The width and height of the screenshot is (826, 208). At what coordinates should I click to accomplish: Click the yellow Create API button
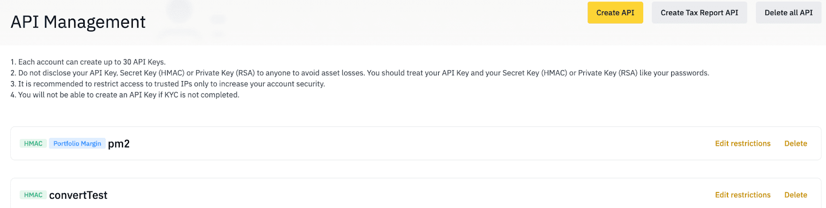pyautogui.click(x=615, y=13)
